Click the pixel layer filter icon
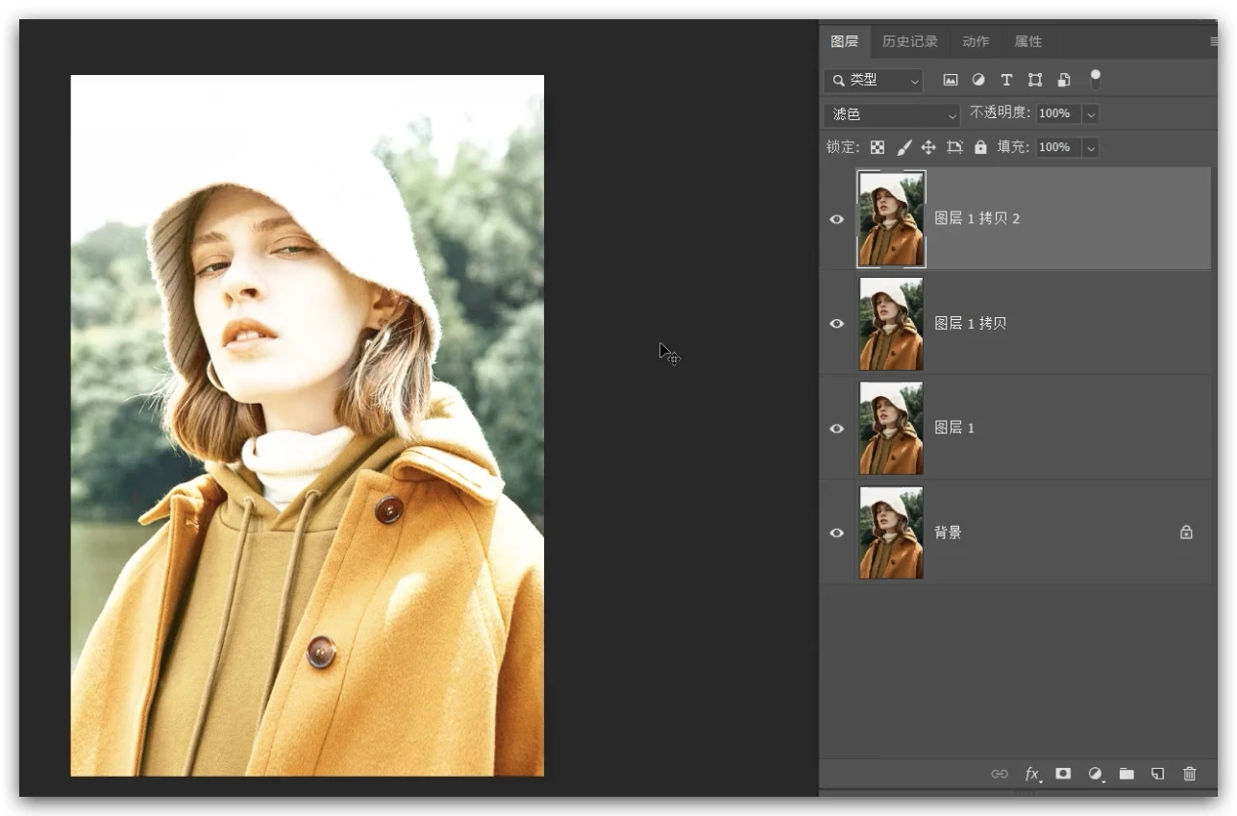1237x816 pixels. [x=951, y=81]
